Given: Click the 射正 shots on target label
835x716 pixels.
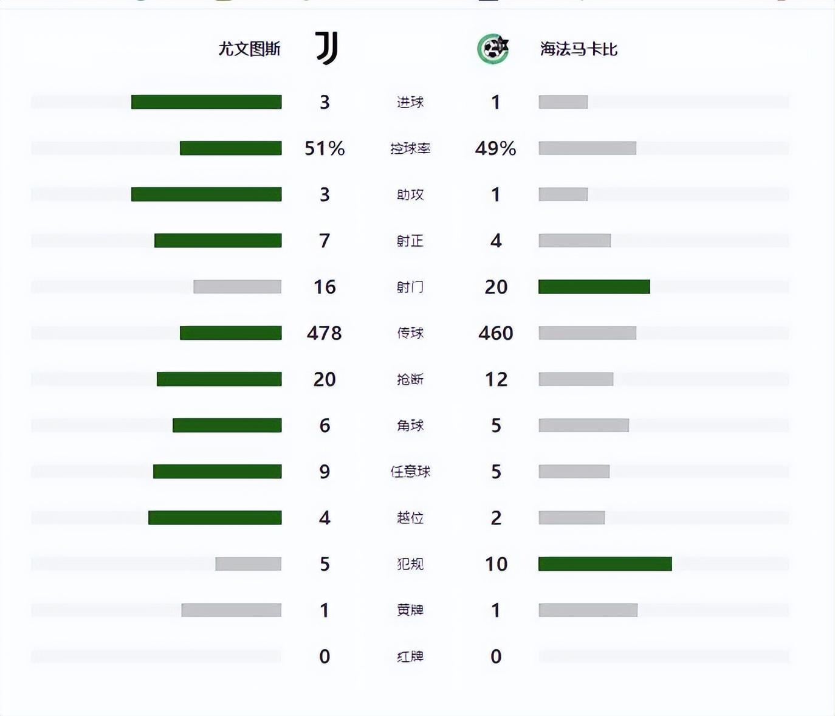Looking at the screenshot, I should (x=410, y=241).
